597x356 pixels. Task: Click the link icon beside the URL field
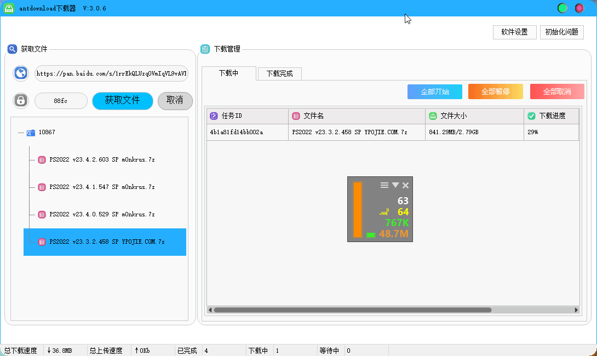(x=20, y=73)
